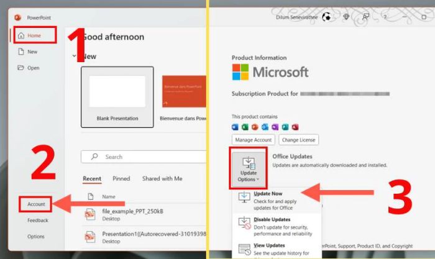This screenshot has width=435, height=259.
Task: Click the Word app icon
Action: (x=235, y=127)
